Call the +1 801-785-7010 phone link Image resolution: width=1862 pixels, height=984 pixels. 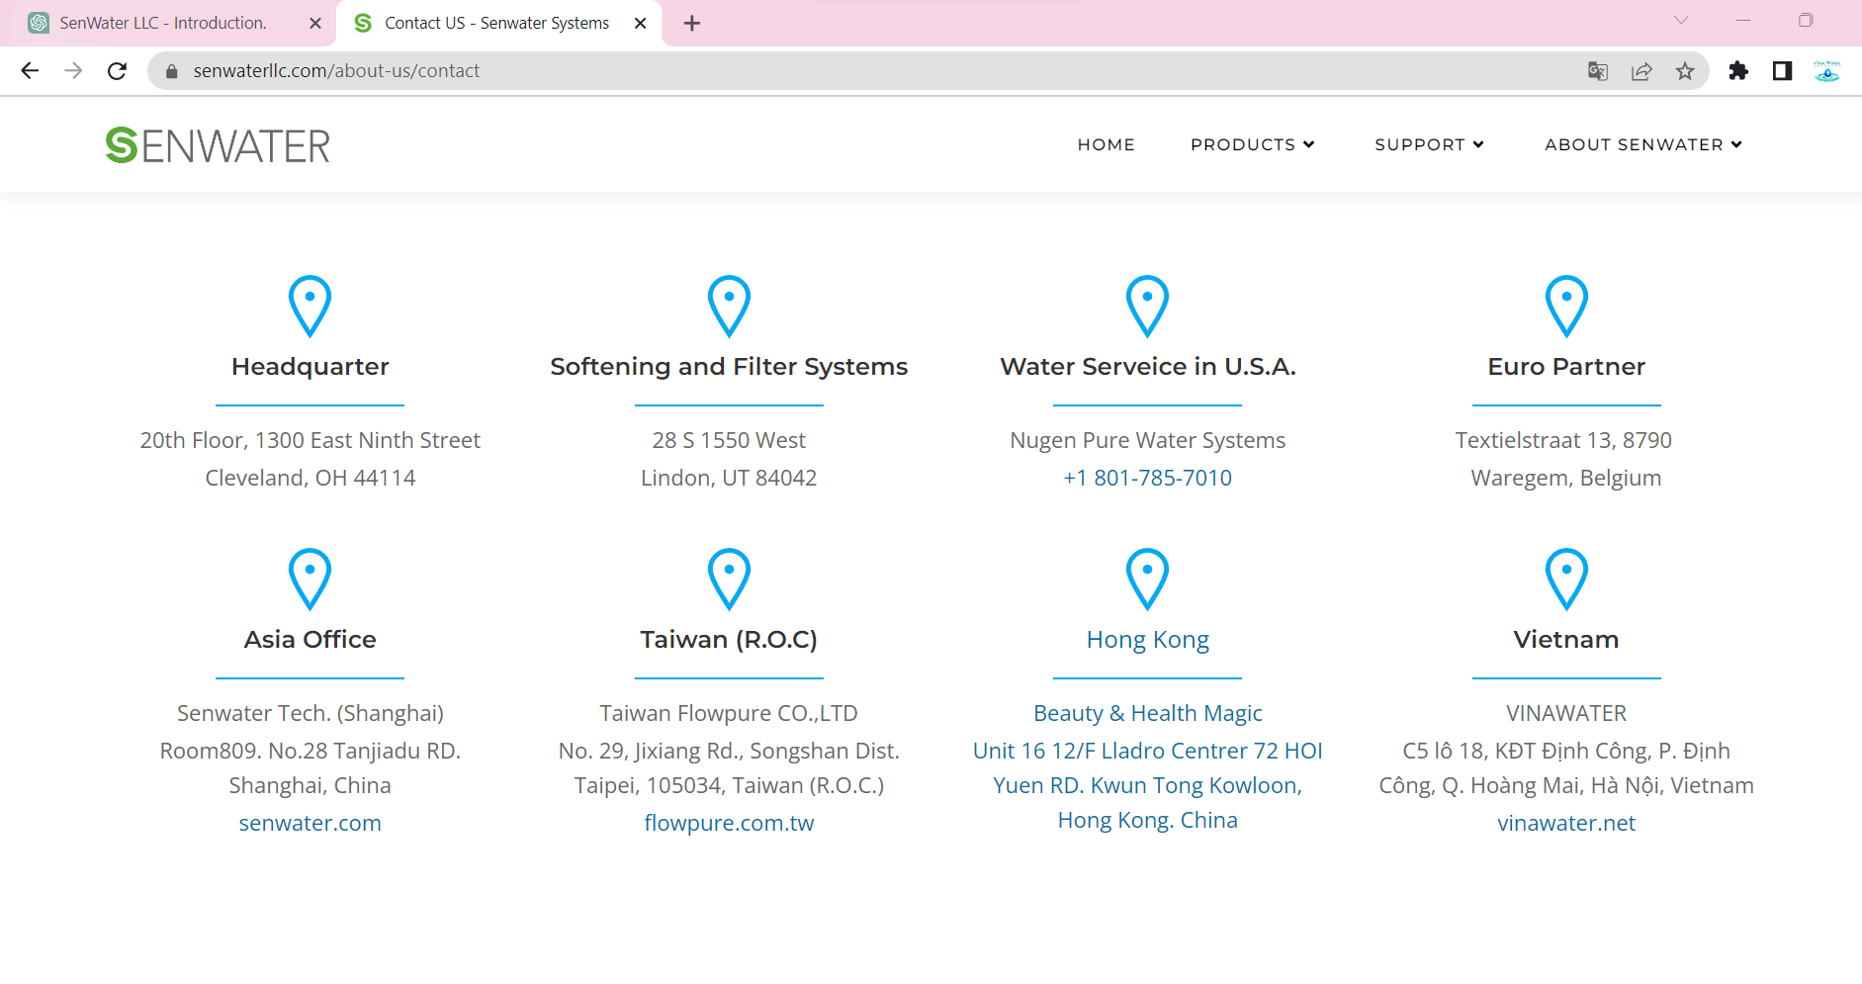tap(1148, 478)
